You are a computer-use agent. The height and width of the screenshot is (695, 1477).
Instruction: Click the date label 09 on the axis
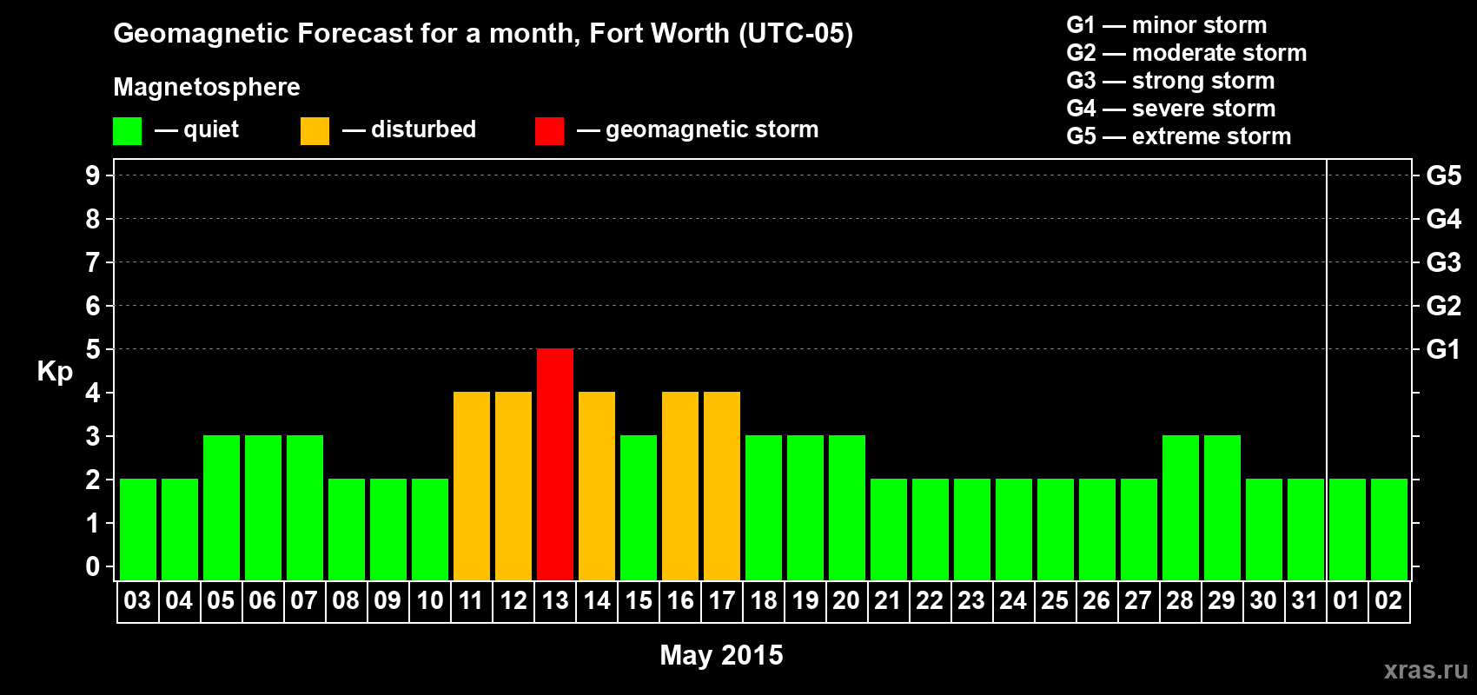[x=387, y=601]
